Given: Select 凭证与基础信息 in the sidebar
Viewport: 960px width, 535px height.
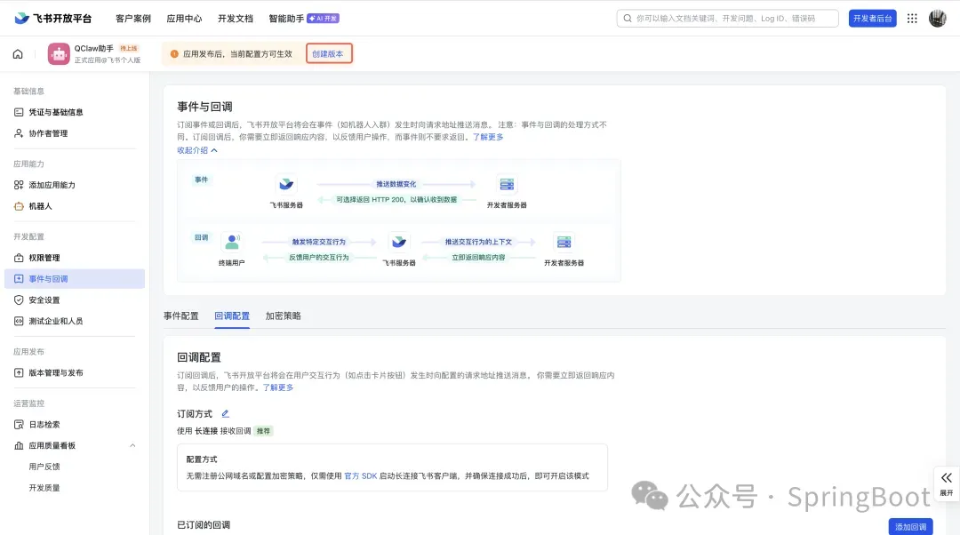Looking at the screenshot, I should point(56,112).
